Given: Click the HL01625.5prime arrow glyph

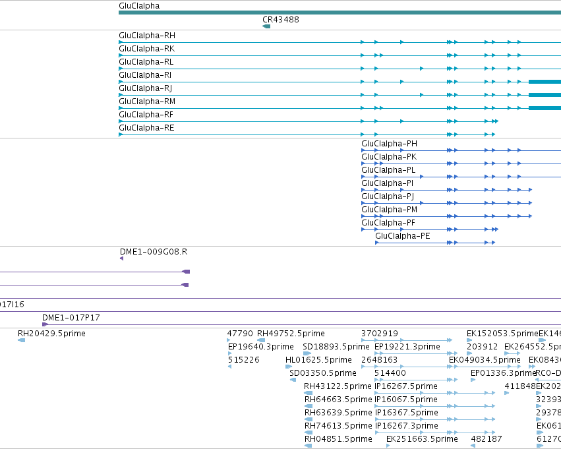Looking at the screenshot, I should click(x=289, y=367).
